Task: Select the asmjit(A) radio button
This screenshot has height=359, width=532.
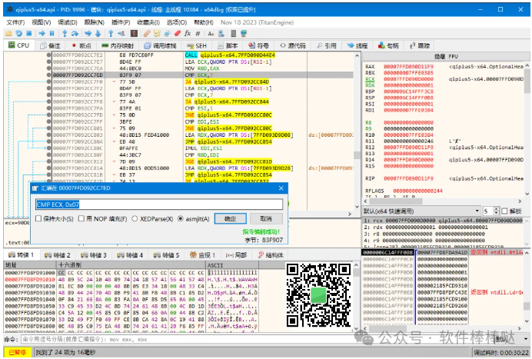Action: (x=180, y=219)
